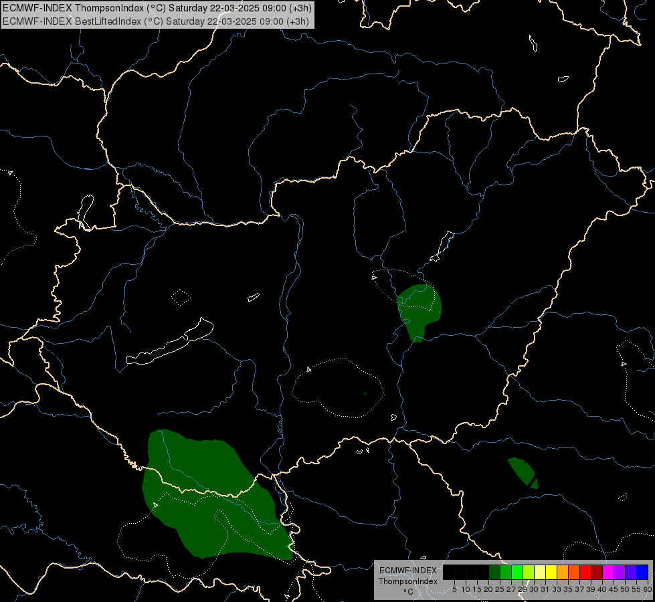Pick the purple 45–50 legend swatch
Image resolution: width=655 pixels, height=602 pixels.
pyautogui.click(x=620, y=572)
